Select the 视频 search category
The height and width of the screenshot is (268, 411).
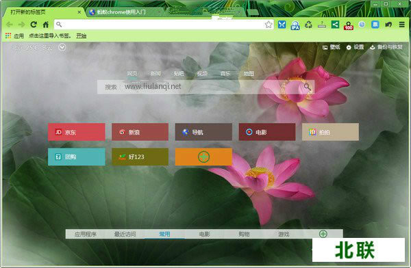tap(202, 74)
